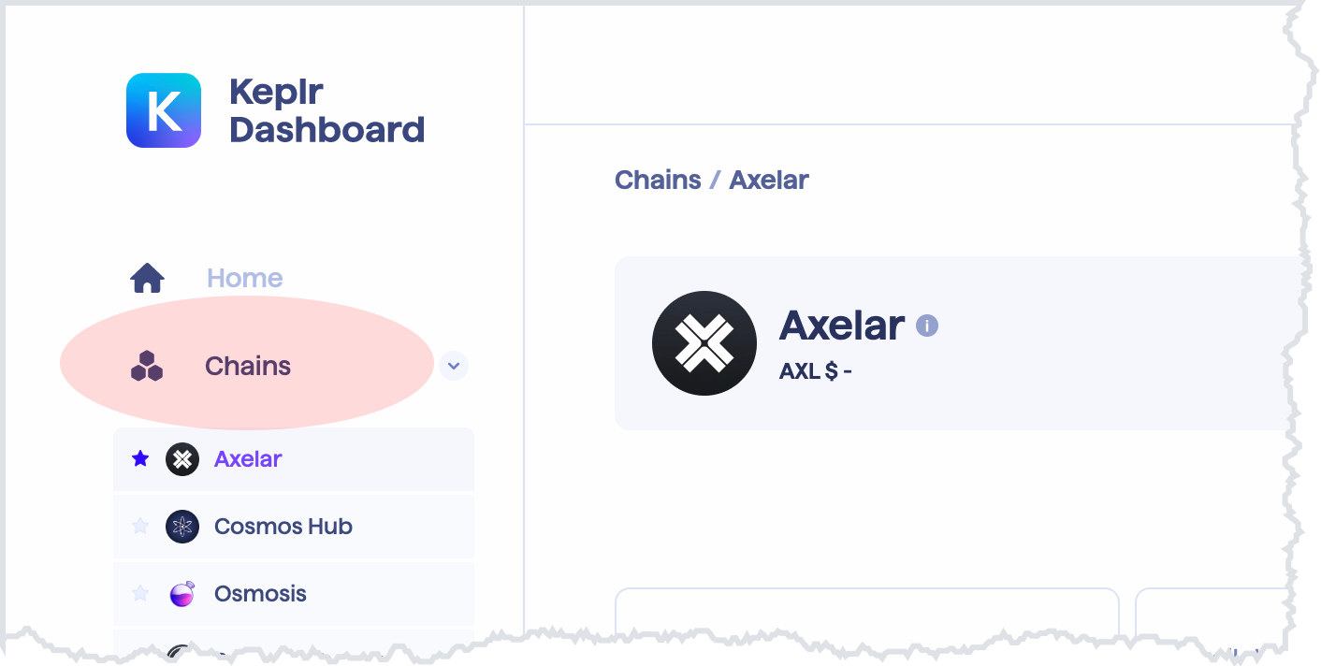Unfavorite Axelar via its star toggle

click(x=139, y=459)
